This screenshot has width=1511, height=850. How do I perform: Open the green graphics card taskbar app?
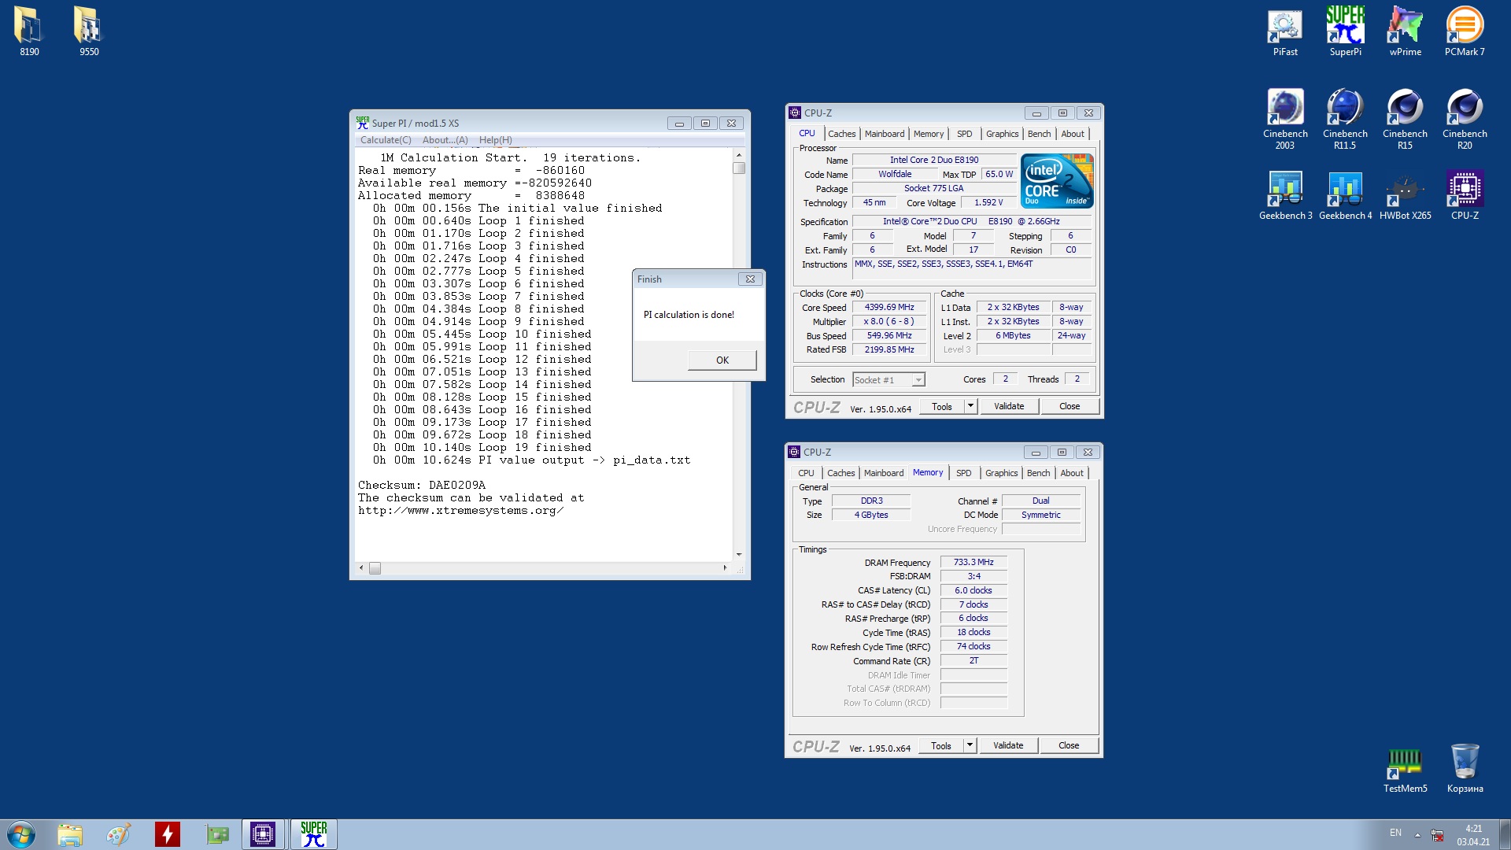216,834
